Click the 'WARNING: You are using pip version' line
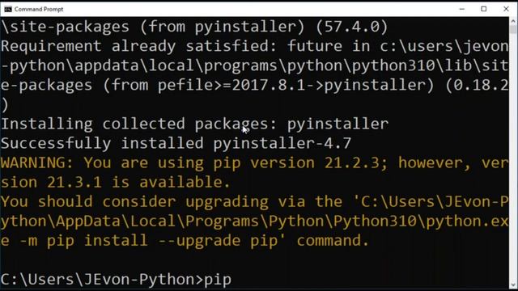 click(254, 162)
